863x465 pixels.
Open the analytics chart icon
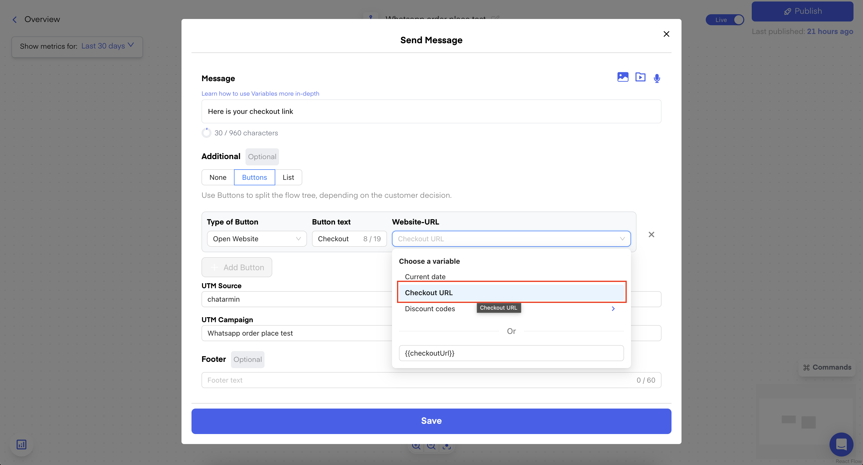click(x=21, y=444)
